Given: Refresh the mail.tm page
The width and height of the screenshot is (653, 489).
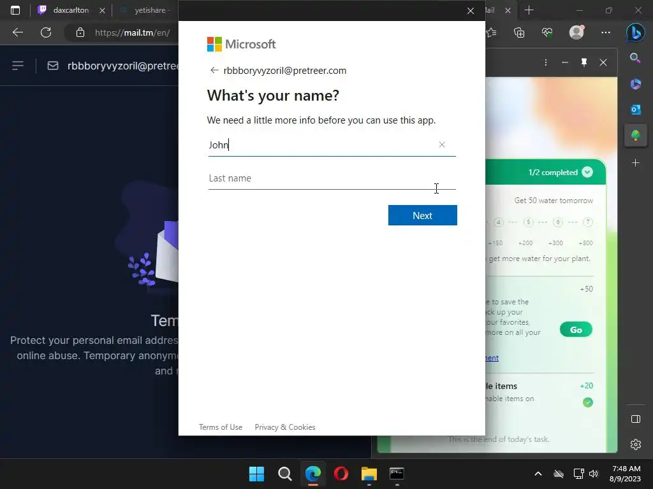Looking at the screenshot, I should (46, 32).
